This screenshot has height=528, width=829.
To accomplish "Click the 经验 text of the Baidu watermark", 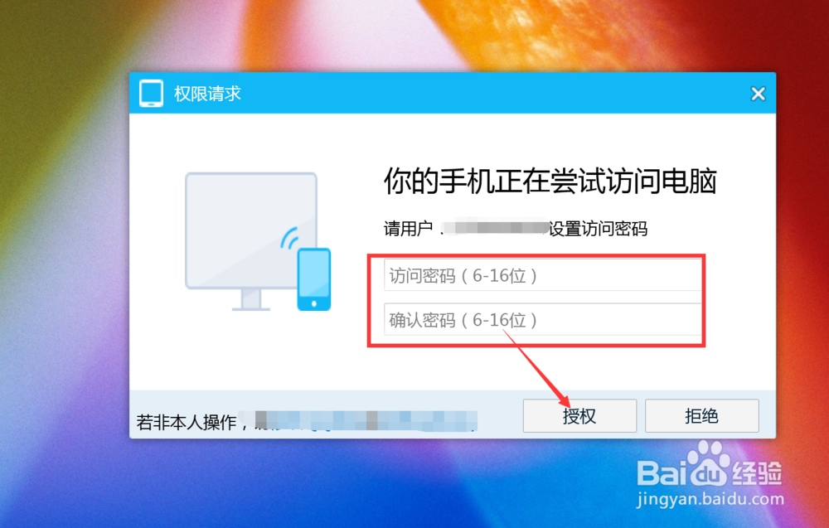I will point(755,472).
